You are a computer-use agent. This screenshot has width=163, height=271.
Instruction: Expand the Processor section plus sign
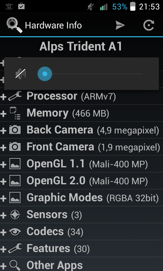pos(3,96)
